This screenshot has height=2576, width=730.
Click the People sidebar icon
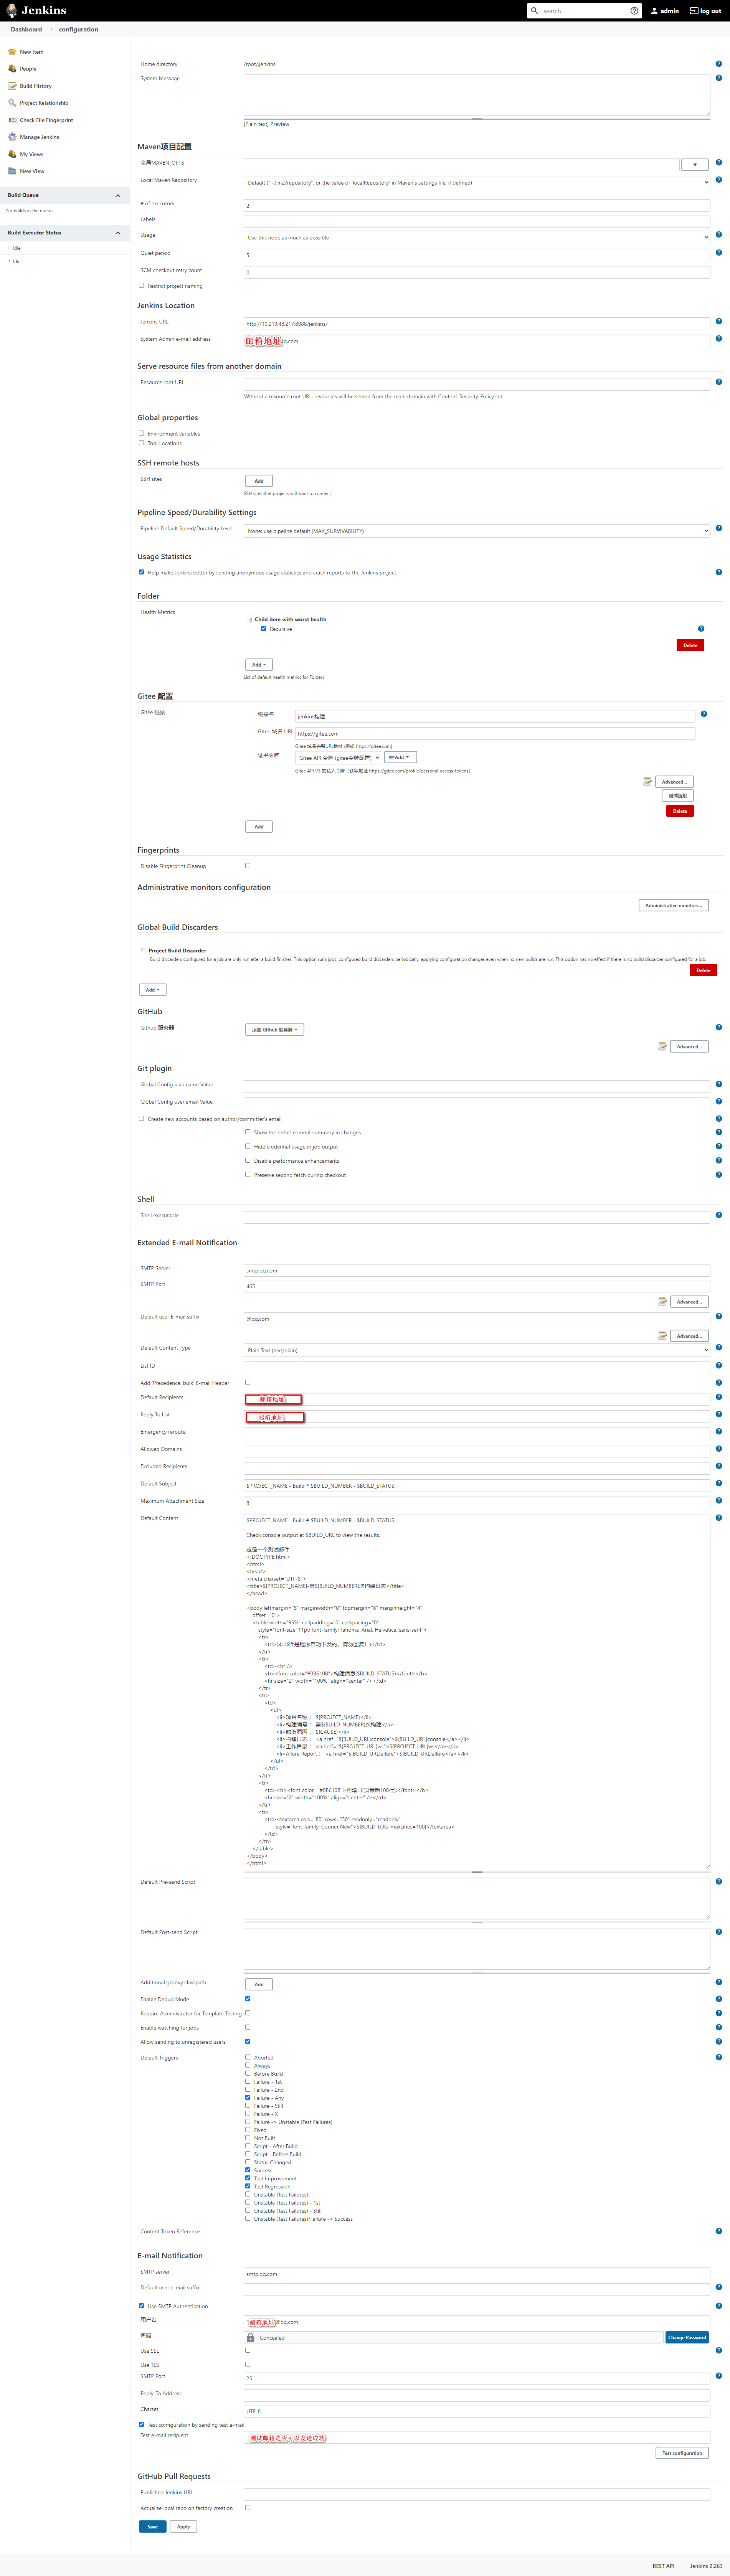pyautogui.click(x=12, y=69)
